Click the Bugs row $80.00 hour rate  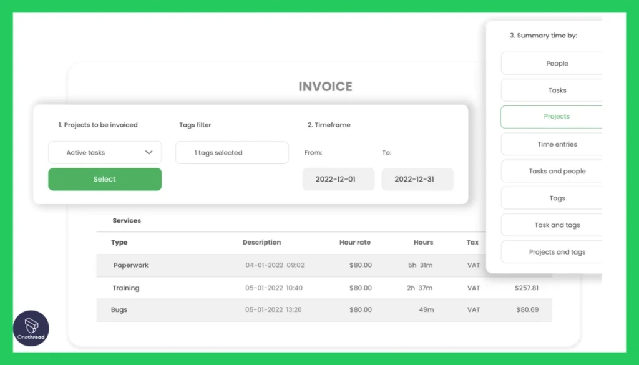coord(361,309)
